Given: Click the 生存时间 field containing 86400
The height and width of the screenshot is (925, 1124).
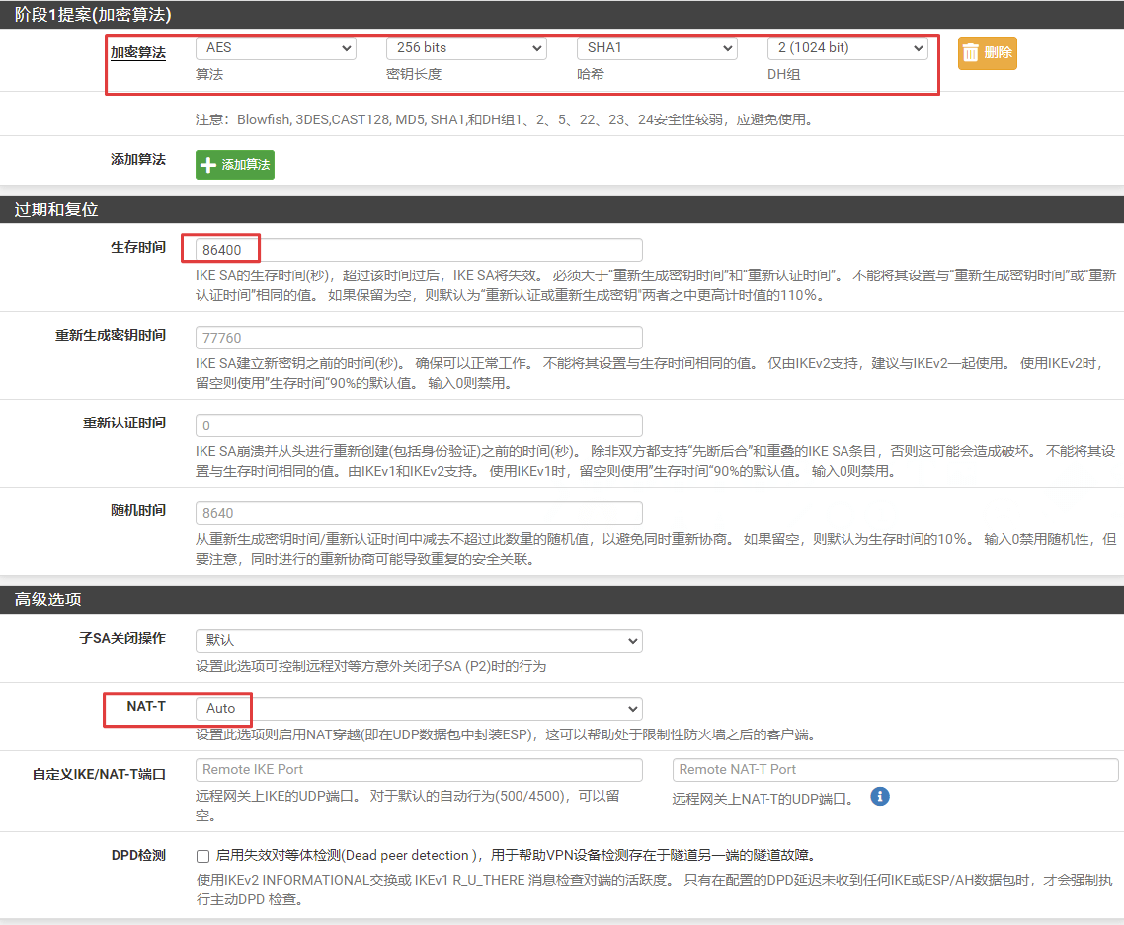Looking at the screenshot, I should click(419, 250).
